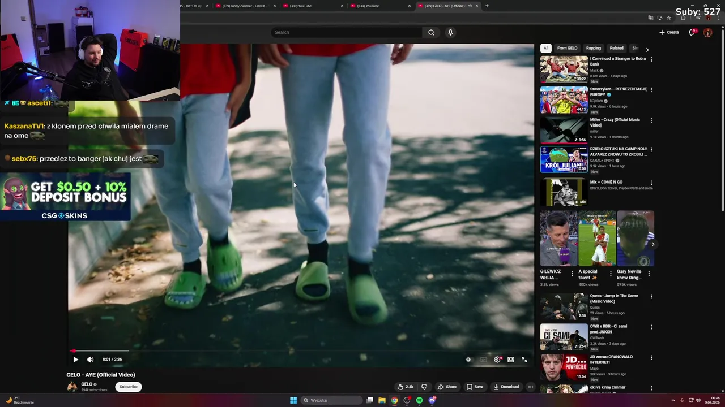Open OBS Studio from the taskbar

coord(407,400)
